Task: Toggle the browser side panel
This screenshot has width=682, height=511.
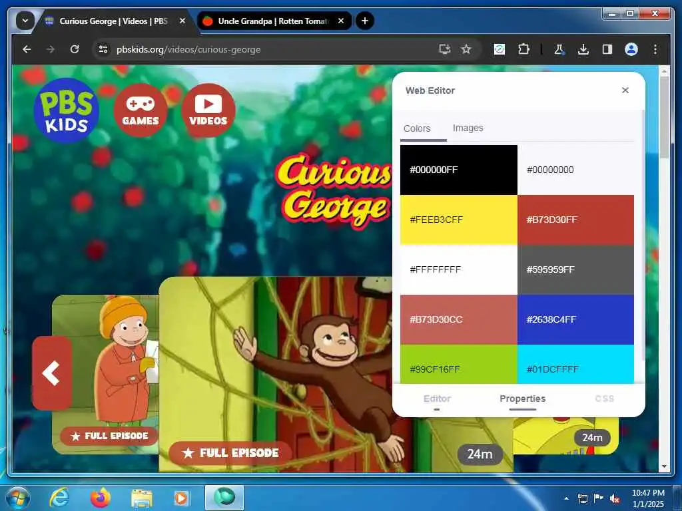Action: (607, 49)
